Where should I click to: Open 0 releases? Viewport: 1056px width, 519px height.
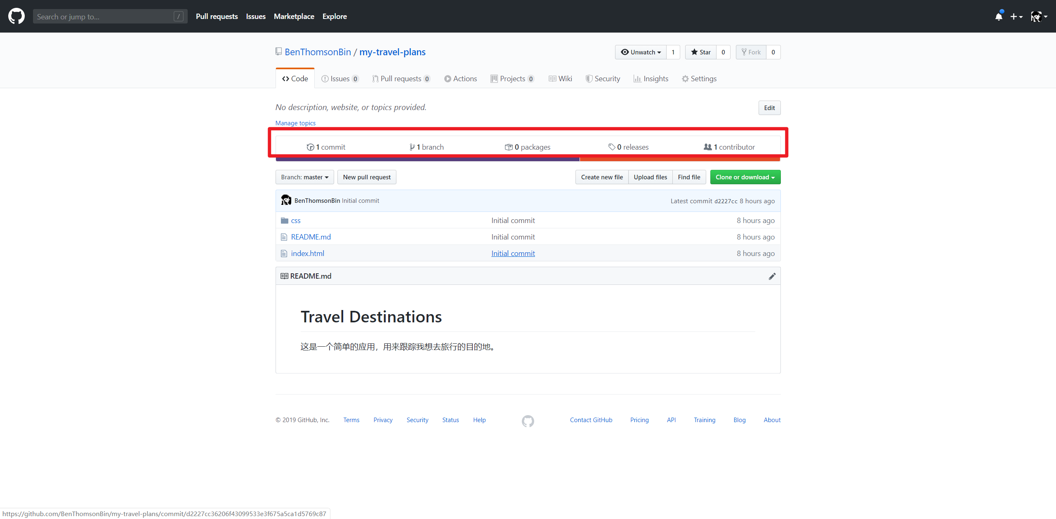[x=628, y=147]
